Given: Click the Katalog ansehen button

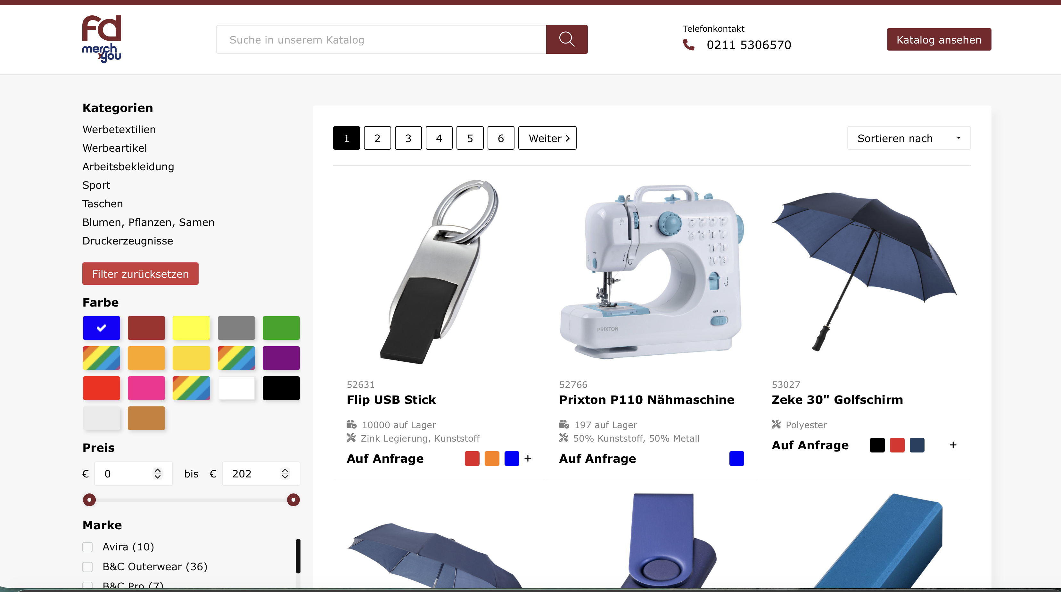Looking at the screenshot, I should tap(939, 39).
